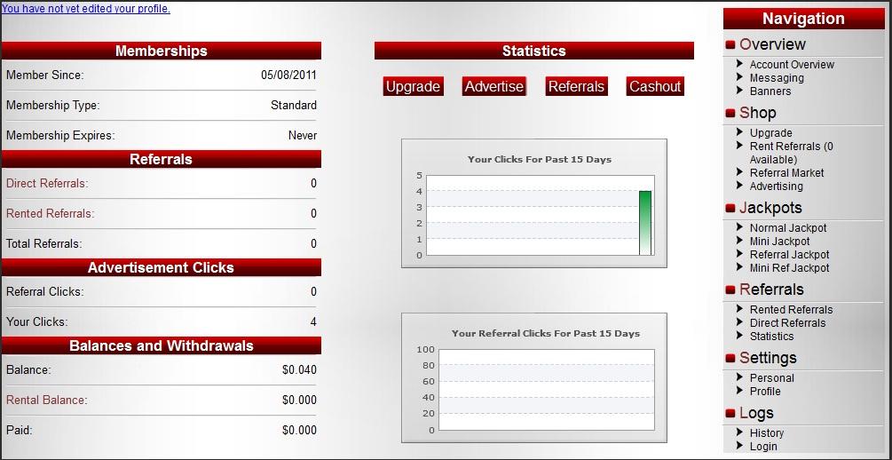Click the 'Total Referrals:' row label
892x460 pixels.
pos(43,243)
